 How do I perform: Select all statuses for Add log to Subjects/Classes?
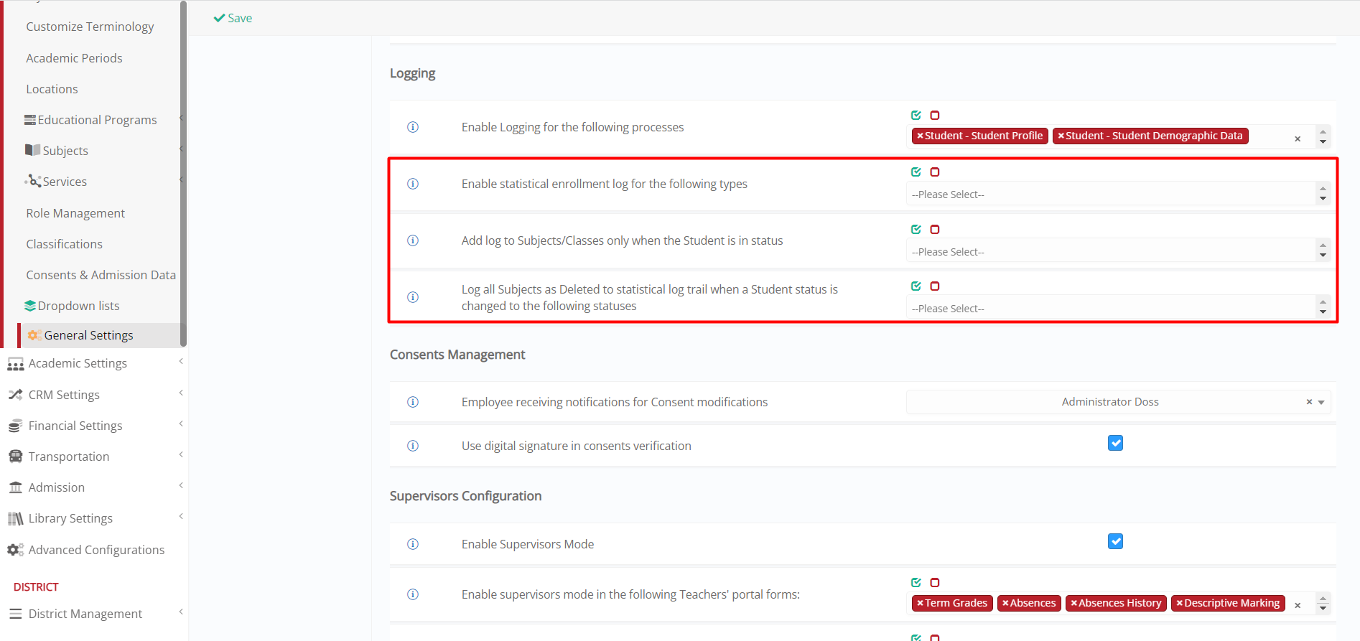pos(916,229)
